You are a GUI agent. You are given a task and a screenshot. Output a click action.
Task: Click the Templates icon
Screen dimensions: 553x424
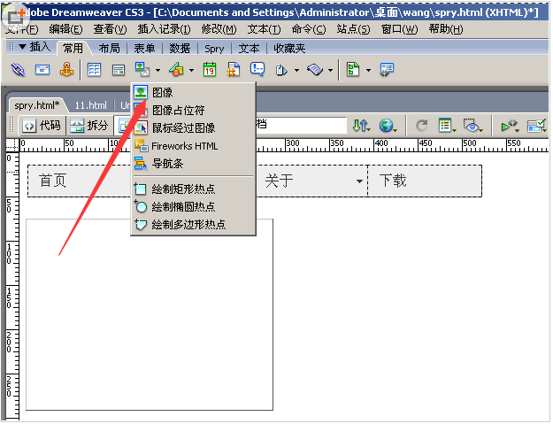pyautogui.click(x=353, y=70)
